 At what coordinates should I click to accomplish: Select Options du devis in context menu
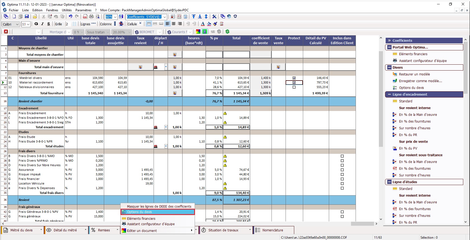coord(158,212)
